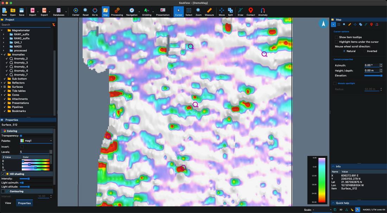Viewport: 387px width, 213px height.
Task: Select the Bookmarks folder item
Action: 19,111
